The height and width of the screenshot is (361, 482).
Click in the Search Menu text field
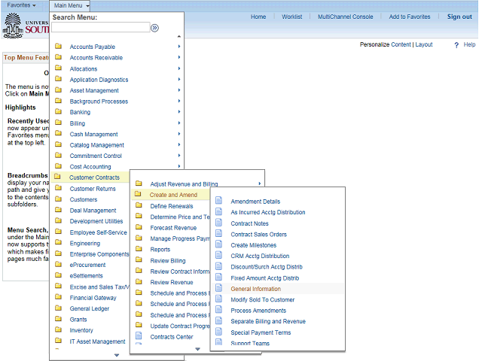(x=99, y=28)
